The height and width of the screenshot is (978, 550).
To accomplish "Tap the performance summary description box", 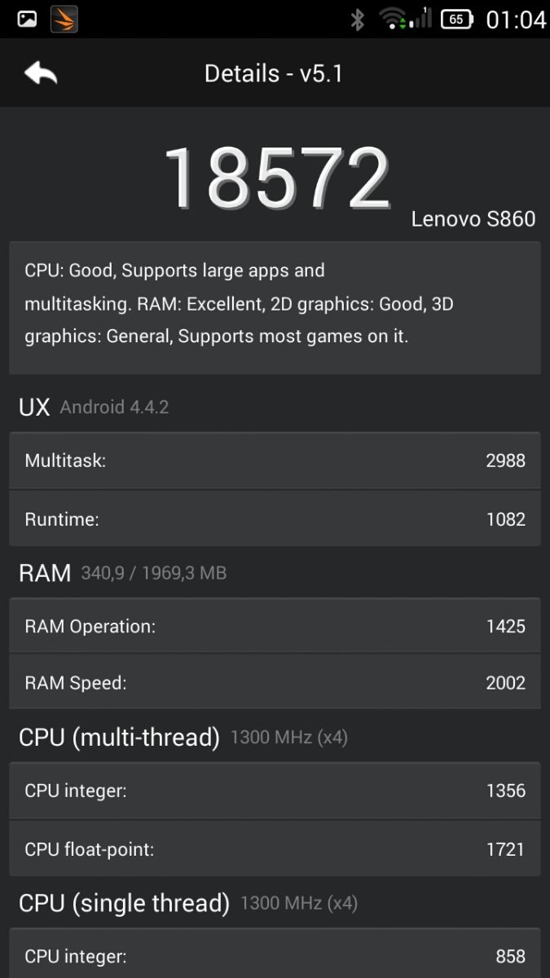I will pyautogui.click(x=275, y=307).
